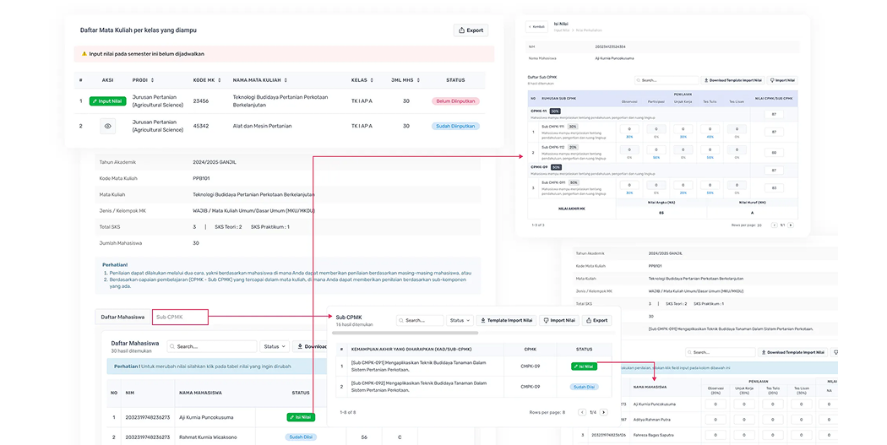This screenshot has width=887, height=445.
Task: Click Tes Tulis input for Sub CMPK-112
Action: (710, 149)
